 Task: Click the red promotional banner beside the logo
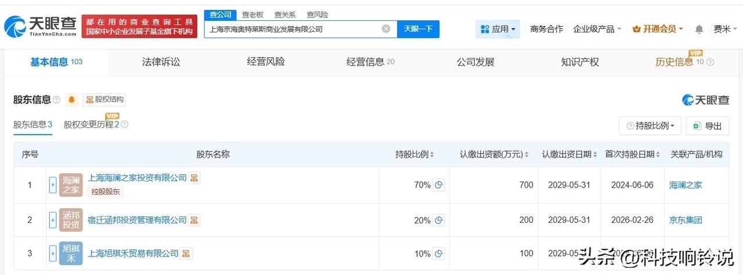[x=139, y=27]
